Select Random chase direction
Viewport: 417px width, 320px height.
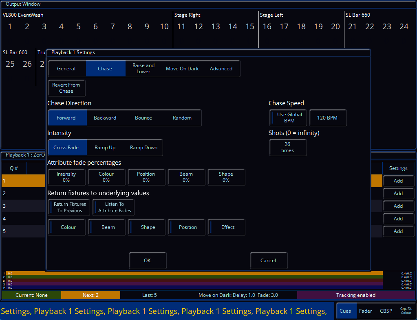[x=182, y=118]
